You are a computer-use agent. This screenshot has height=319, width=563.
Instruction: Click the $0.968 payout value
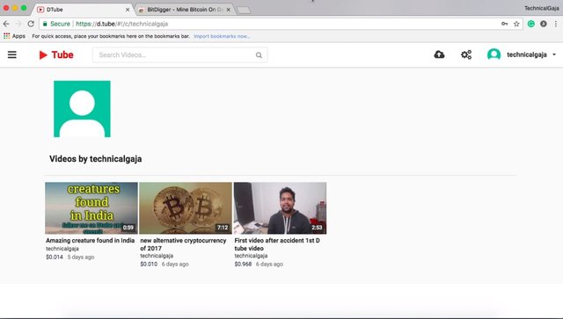click(x=243, y=265)
